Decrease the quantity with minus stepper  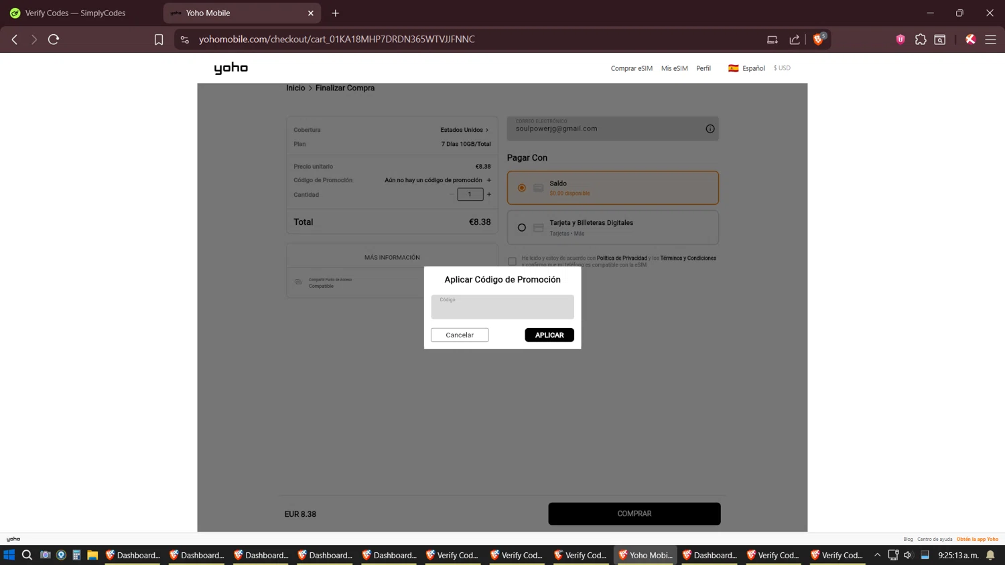click(452, 195)
